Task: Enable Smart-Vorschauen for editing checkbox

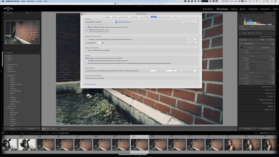Action: pyautogui.click(x=86, y=61)
